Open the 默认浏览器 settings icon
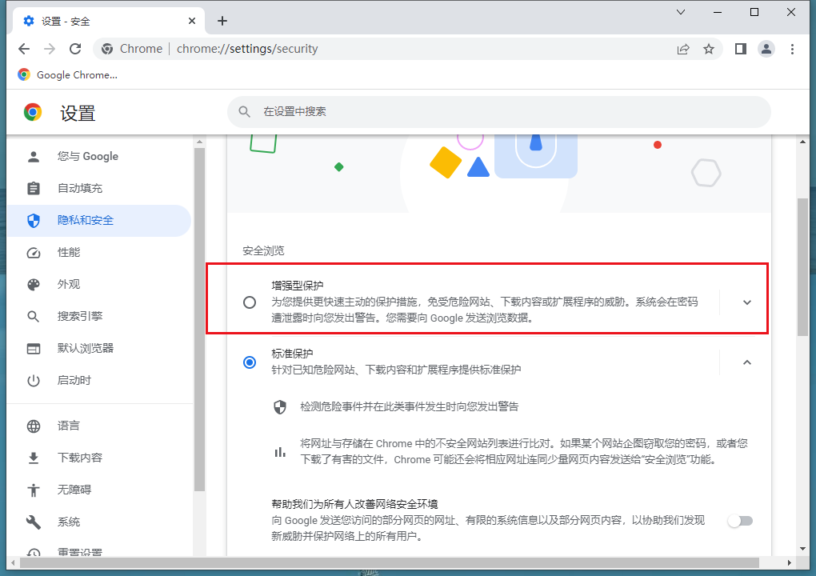 pos(33,348)
